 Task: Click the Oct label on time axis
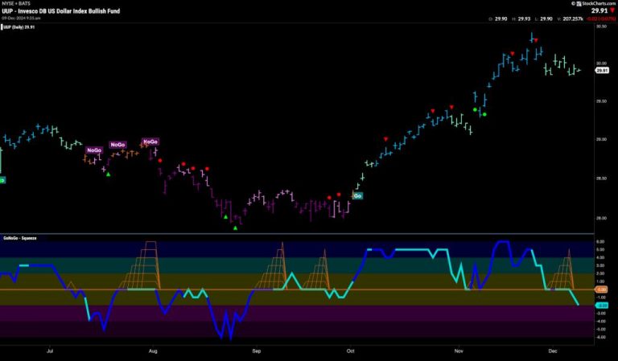[x=350, y=351]
